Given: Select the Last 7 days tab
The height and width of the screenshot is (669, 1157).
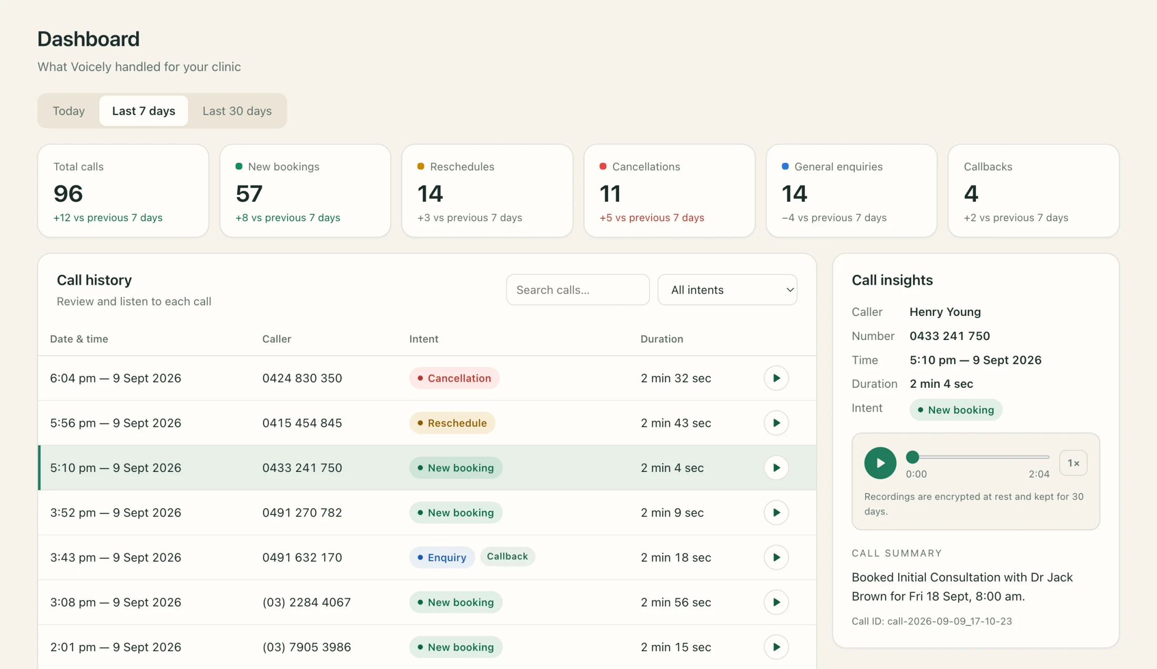Looking at the screenshot, I should pyautogui.click(x=144, y=111).
